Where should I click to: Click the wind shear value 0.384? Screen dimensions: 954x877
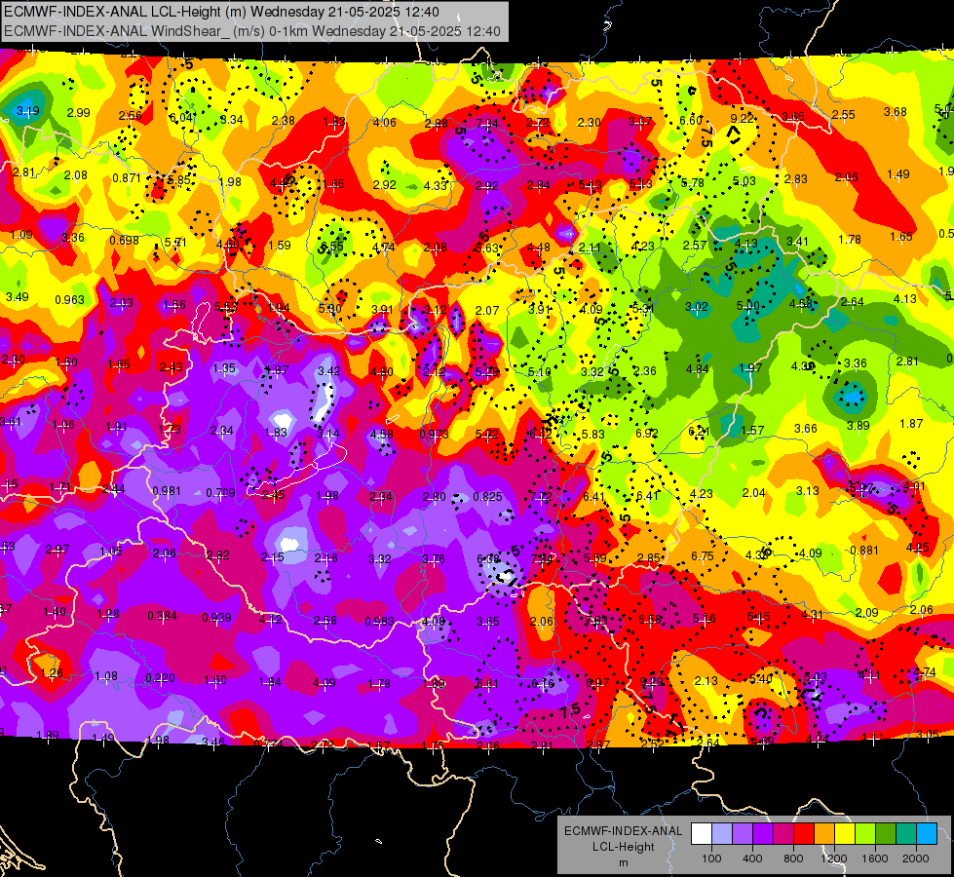[162, 616]
